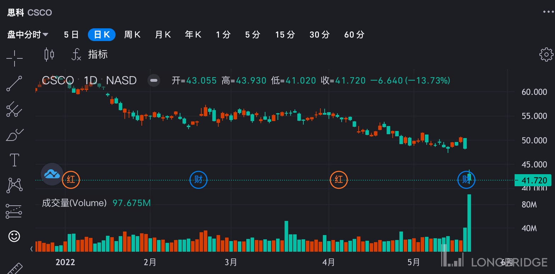555x274 pixels.
Task: Select the 日K daily candle tab
Action: pyautogui.click(x=102, y=35)
